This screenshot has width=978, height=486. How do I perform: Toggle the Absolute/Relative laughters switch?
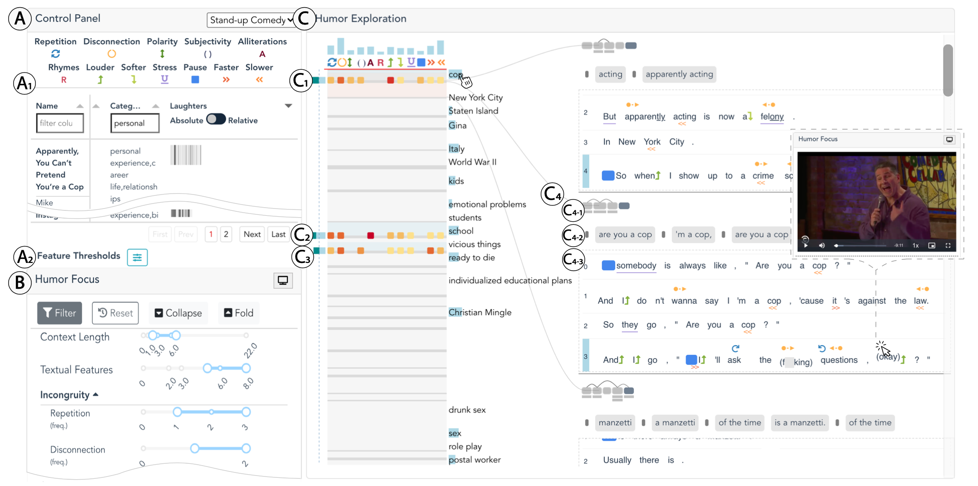click(x=216, y=119)
